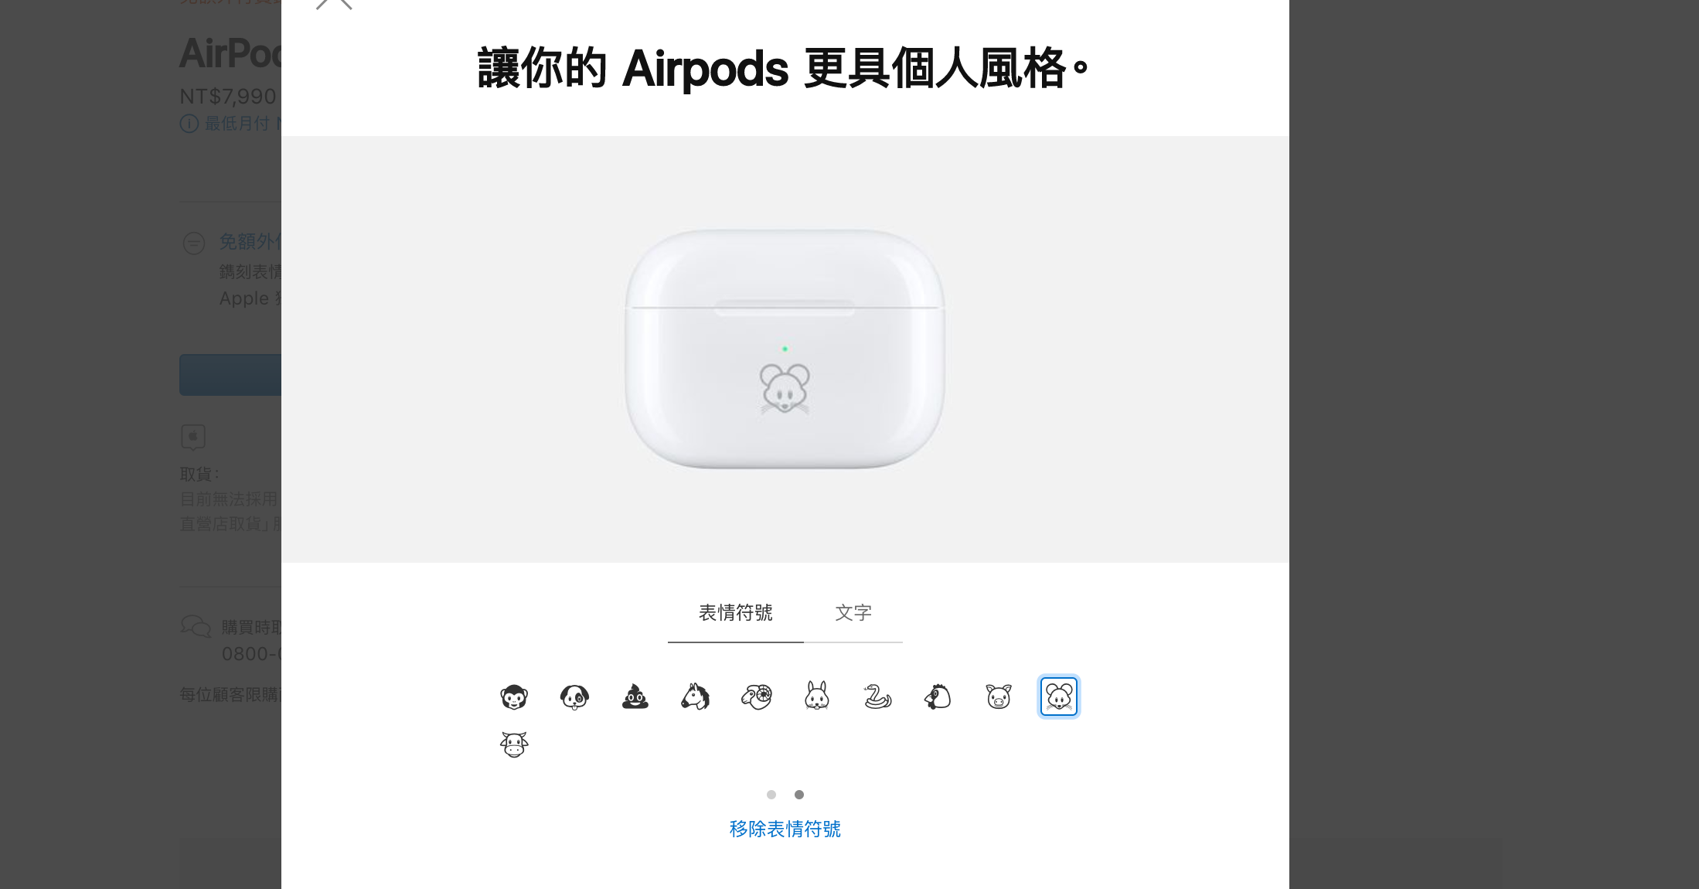This screenshot has width=1699, height=889.
Task: Open the 表情符號 tab
Action: (x=736, y=613)
